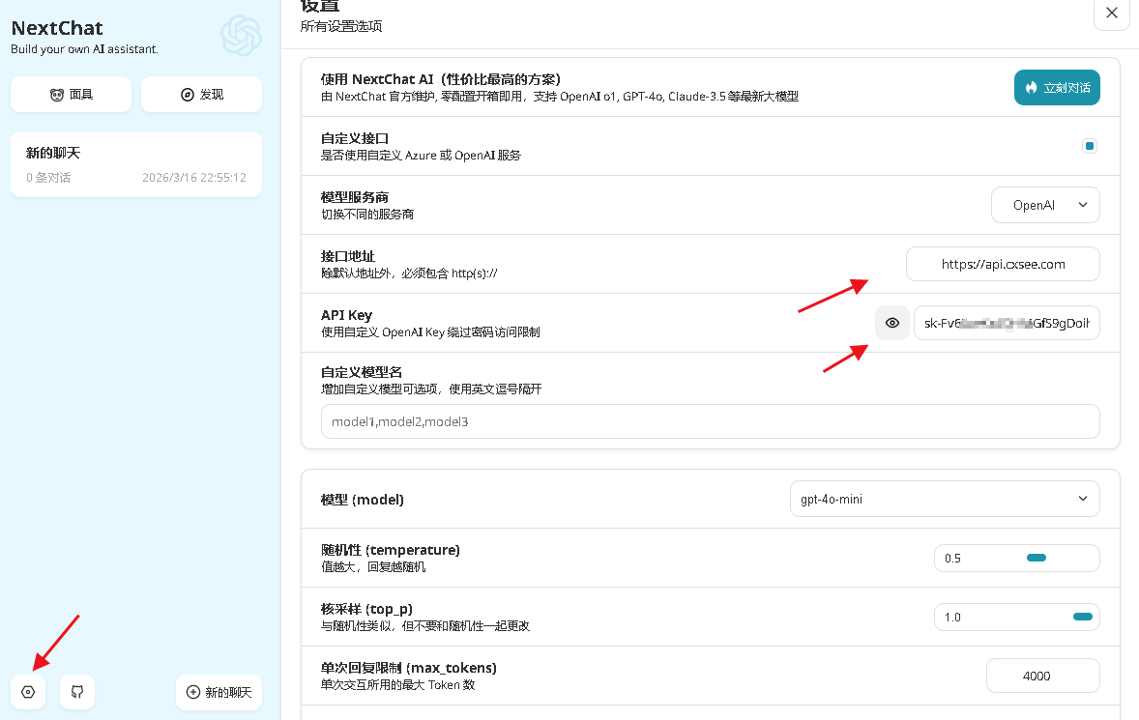This screenshot has width=1139, height=720.
Task: Select the 新的聊天 conversation in sidebar
Action: [x=135, y=164]
